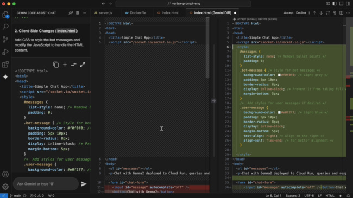Click the diff compare icon above snippet

click(74, 65)
